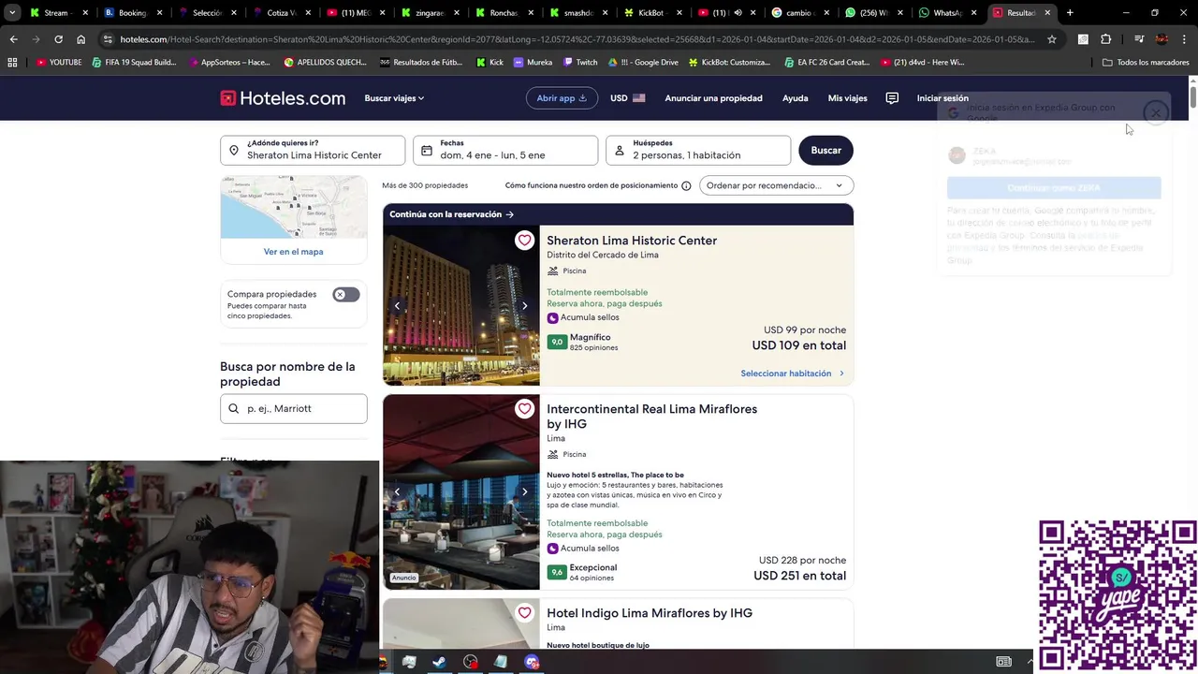Show previous photo of Intercontinental Real Lima
This screenshot has width=1198, height=674.
397,491
